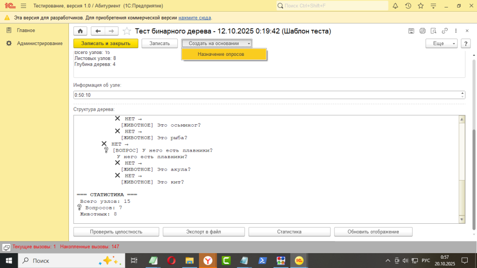This screenshot has height=268, width=477.
Task: Open the service settings lines icon
Action: [433, 6]
